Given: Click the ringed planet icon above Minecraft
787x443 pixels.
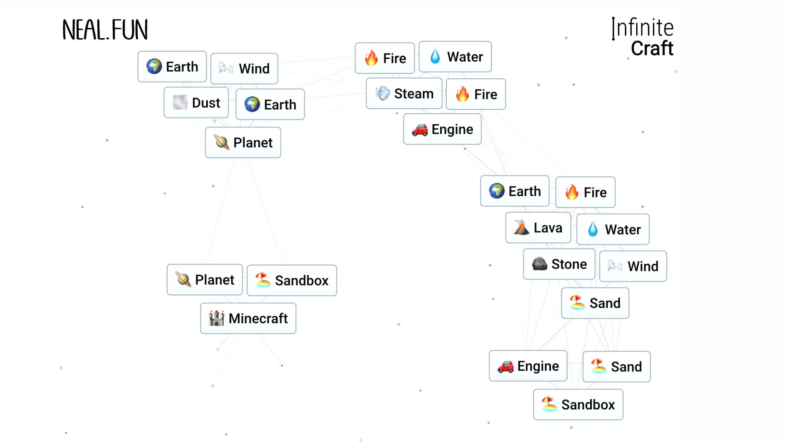Looking at the screenshot, I should point(183,280).
